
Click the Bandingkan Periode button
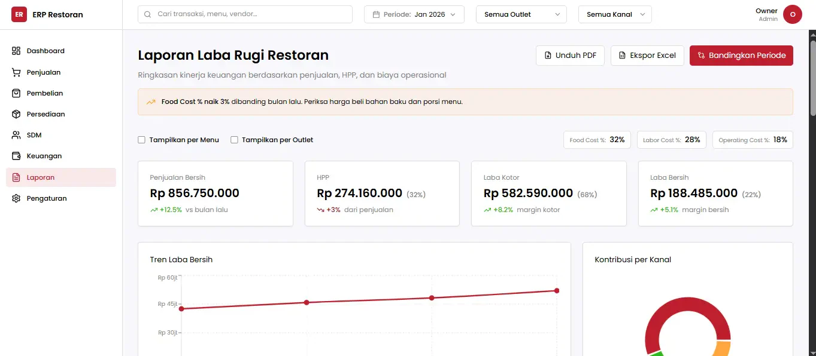(x=741, y=56)
